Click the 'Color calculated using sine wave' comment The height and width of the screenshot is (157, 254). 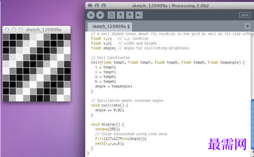point(131,134)
